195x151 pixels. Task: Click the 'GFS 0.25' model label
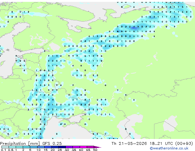52,144
